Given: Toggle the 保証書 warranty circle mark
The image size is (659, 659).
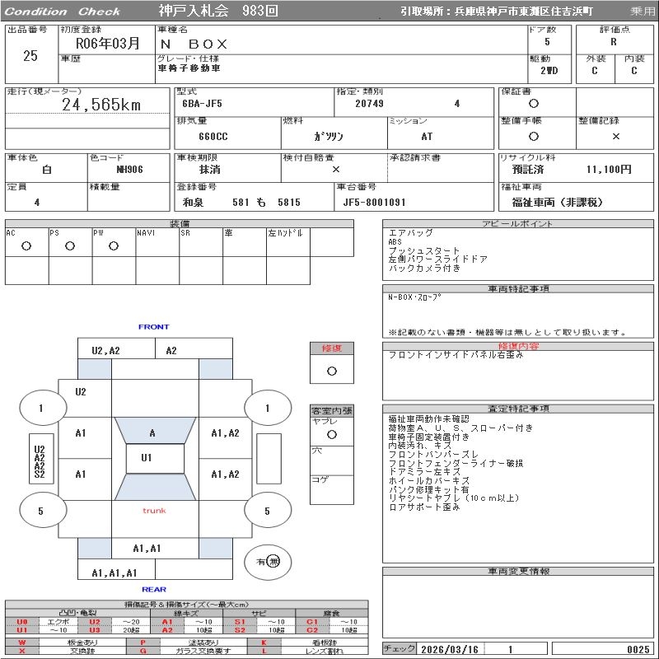Looking at the screenshot, I should (x=534, y=104).
